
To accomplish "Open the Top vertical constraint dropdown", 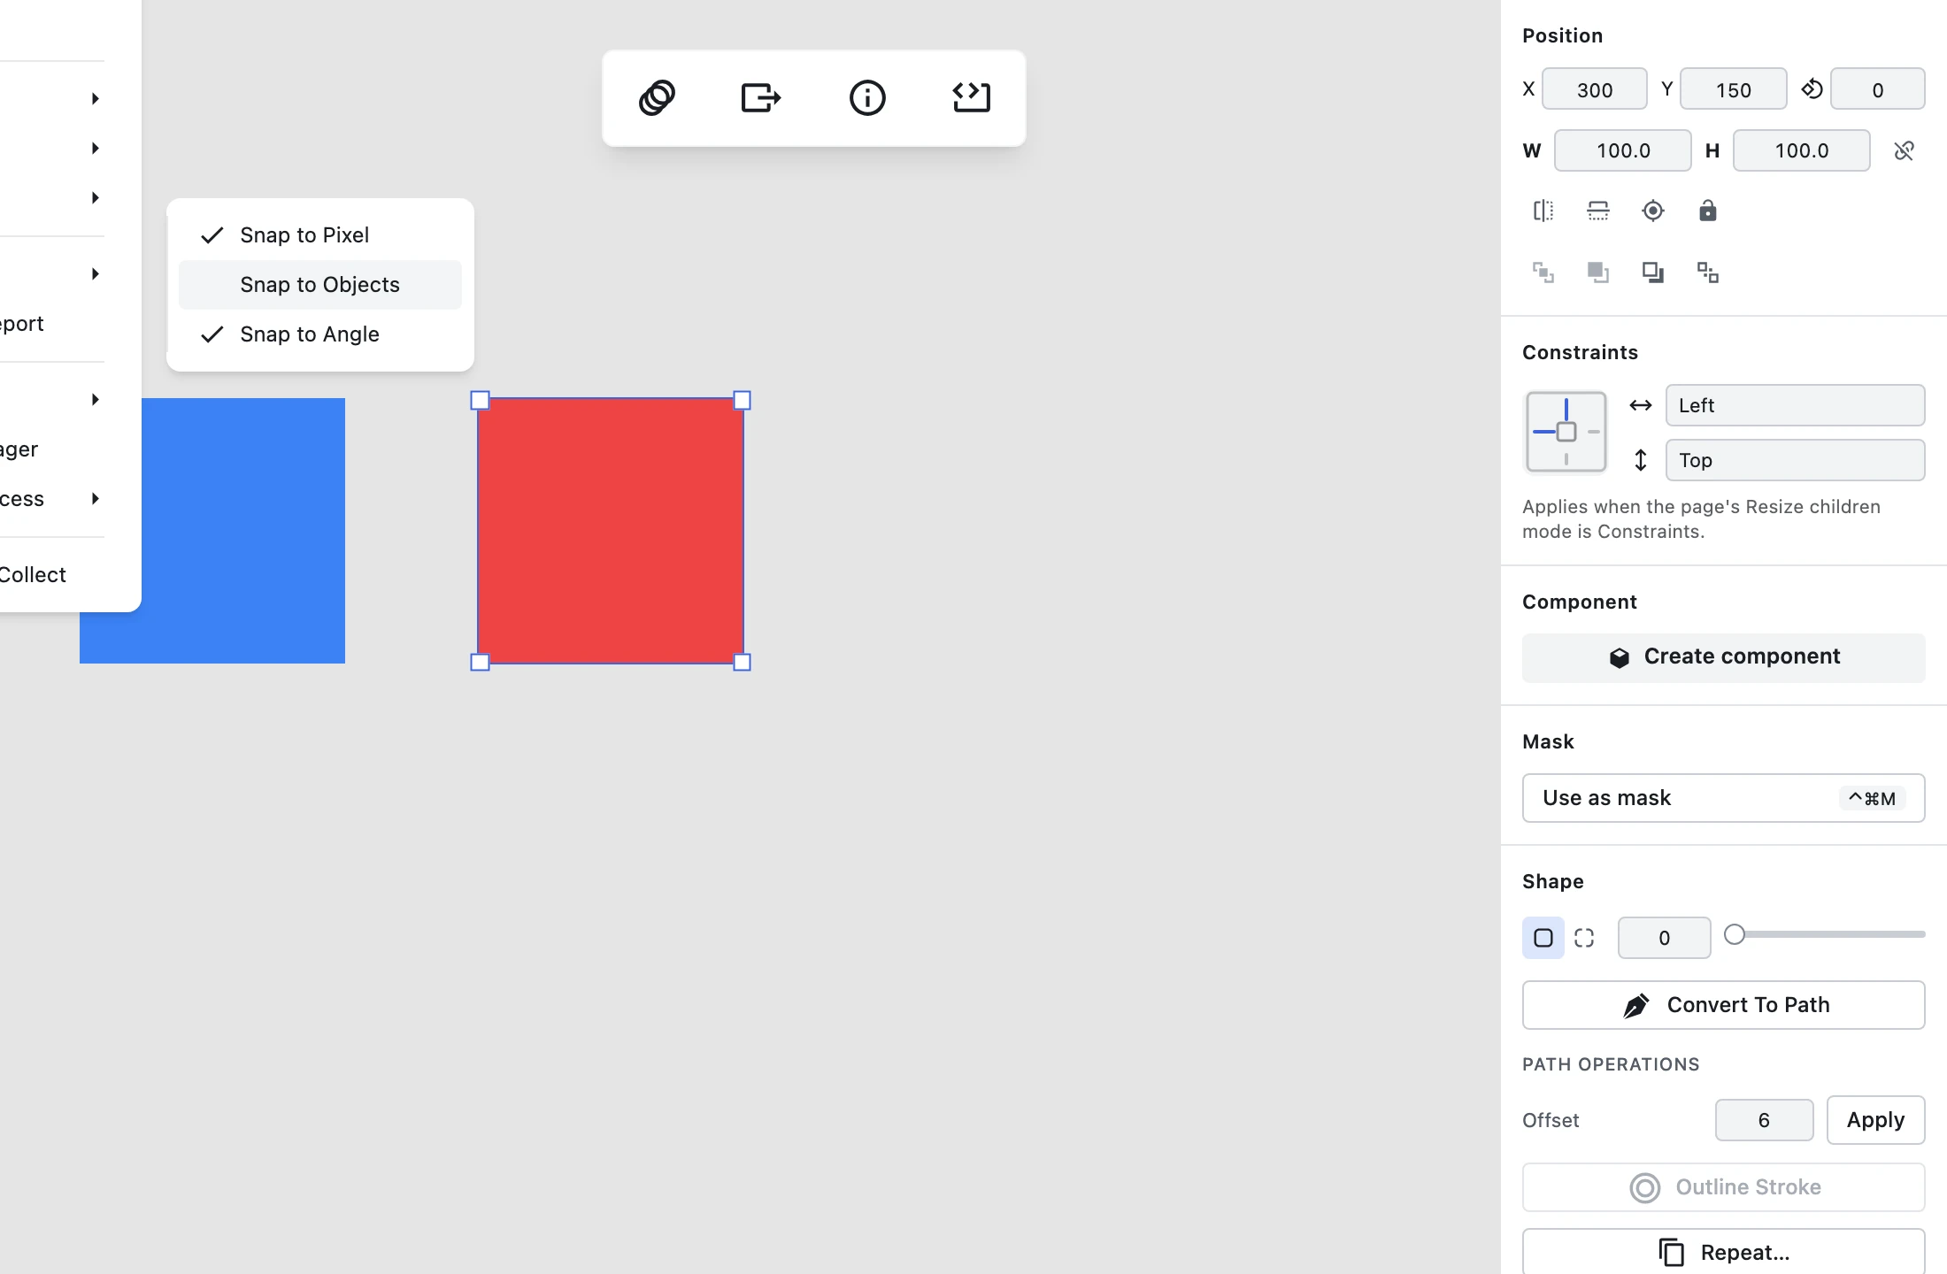I will pyautogui.click(x=1795, y=460).
